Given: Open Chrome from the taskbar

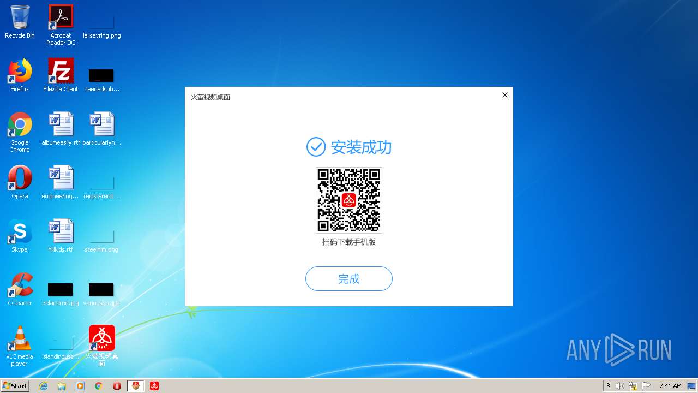Looking at the screenshot, I should (x=98, y=386).
